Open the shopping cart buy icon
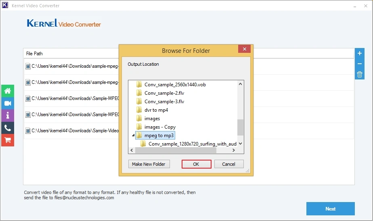Screen dimensions: 373x221 (8, 140)
